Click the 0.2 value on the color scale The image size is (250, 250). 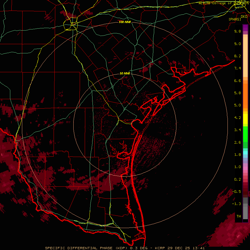237,179
